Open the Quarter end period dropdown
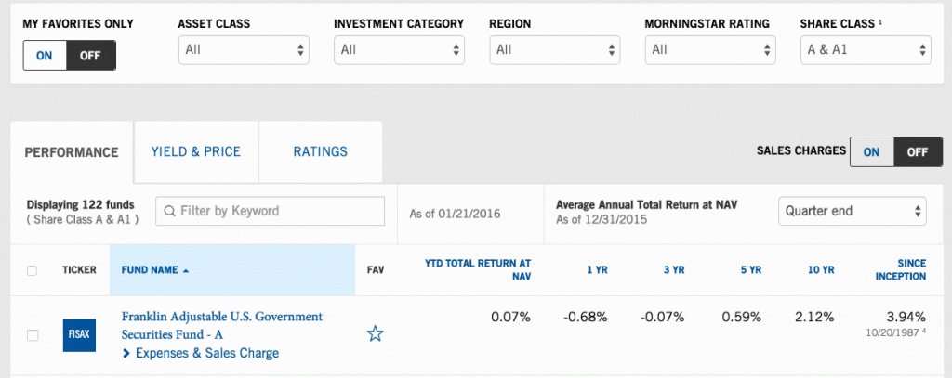This screenshot has height=378, width=952. (852, 211)
